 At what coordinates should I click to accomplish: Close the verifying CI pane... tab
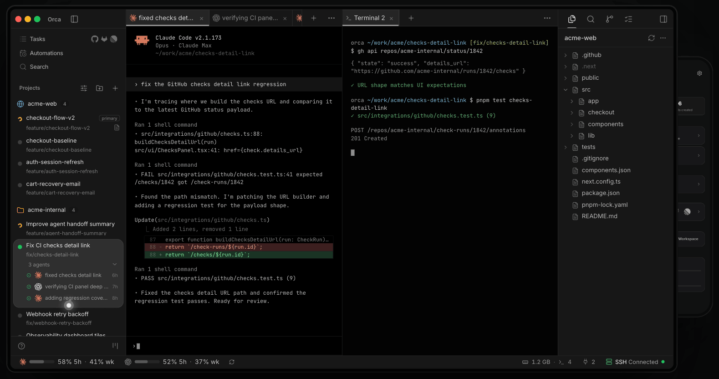click(x=285, y=18)
